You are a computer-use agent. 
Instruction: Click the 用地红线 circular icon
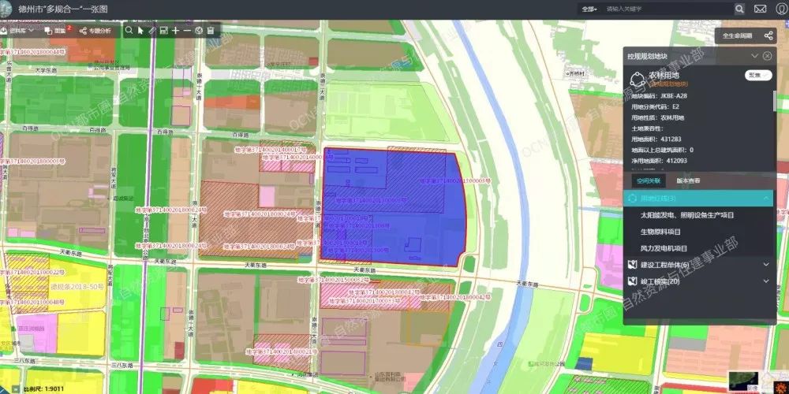click(x=633, y=199)
